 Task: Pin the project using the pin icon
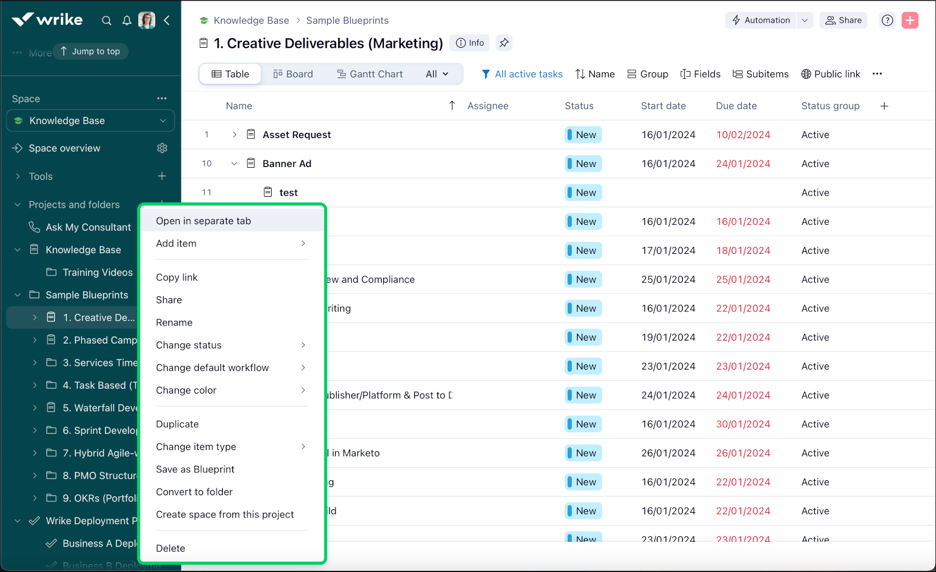point(504,43)
